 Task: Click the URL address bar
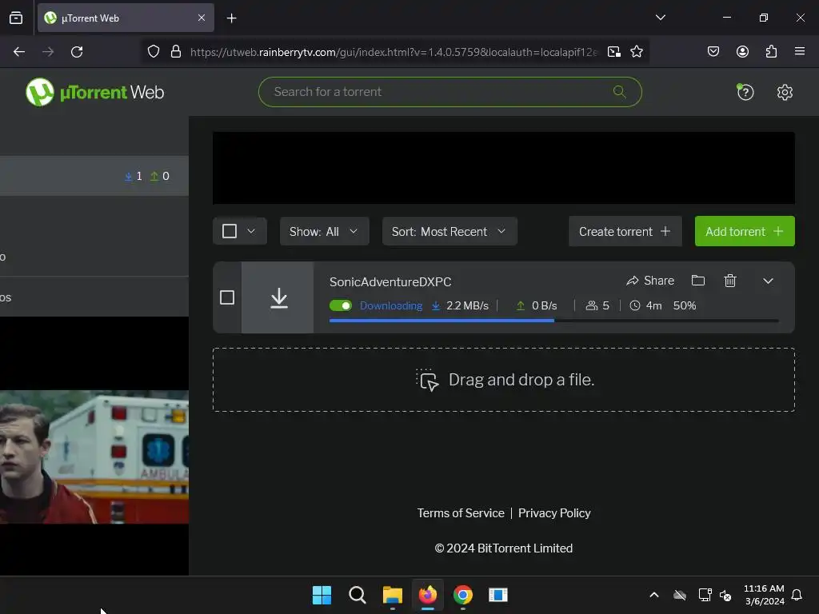coord(394,52)
